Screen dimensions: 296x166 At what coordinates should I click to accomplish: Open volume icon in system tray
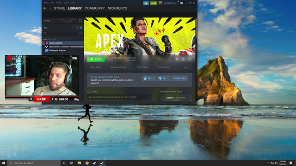[276, 163]
